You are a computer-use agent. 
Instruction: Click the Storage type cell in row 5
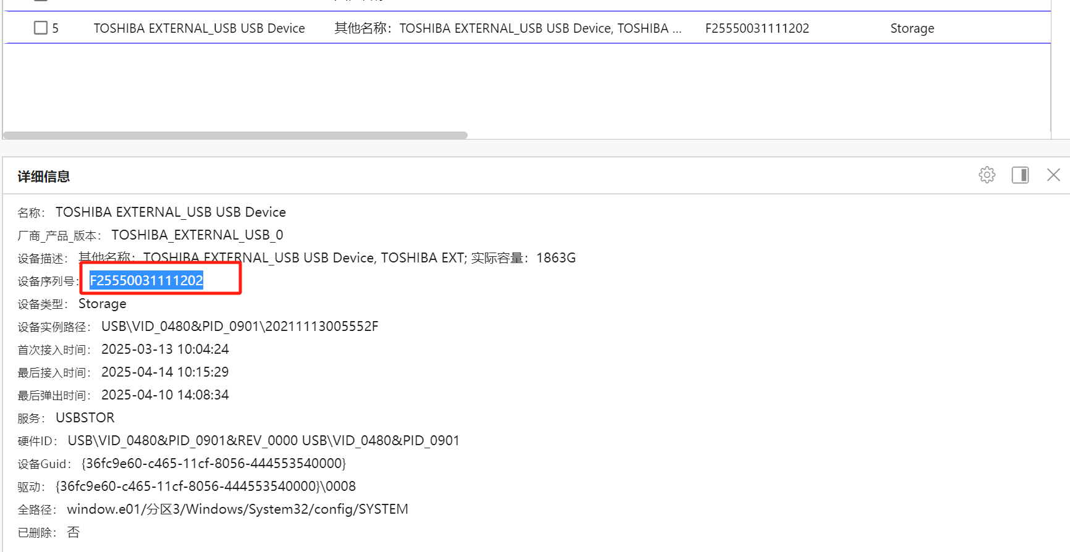pyautogui.click(x=912, y=28)
